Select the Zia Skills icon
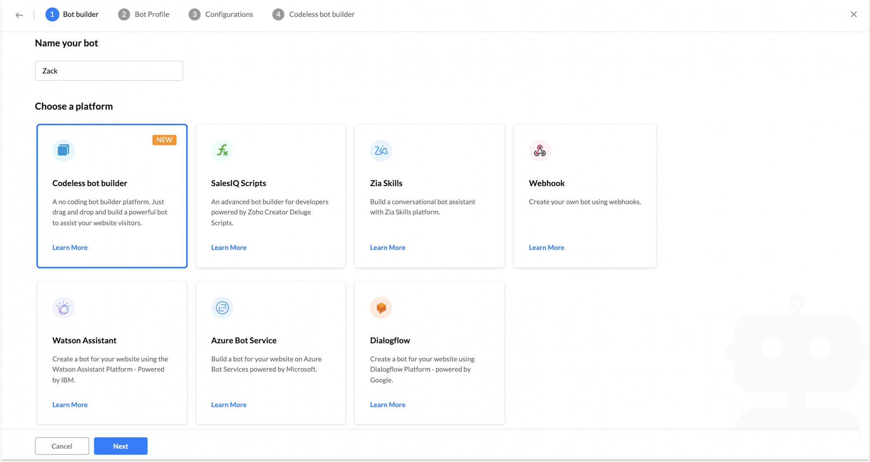The width and height of the screenshot is (870, 462). point(381,151)
